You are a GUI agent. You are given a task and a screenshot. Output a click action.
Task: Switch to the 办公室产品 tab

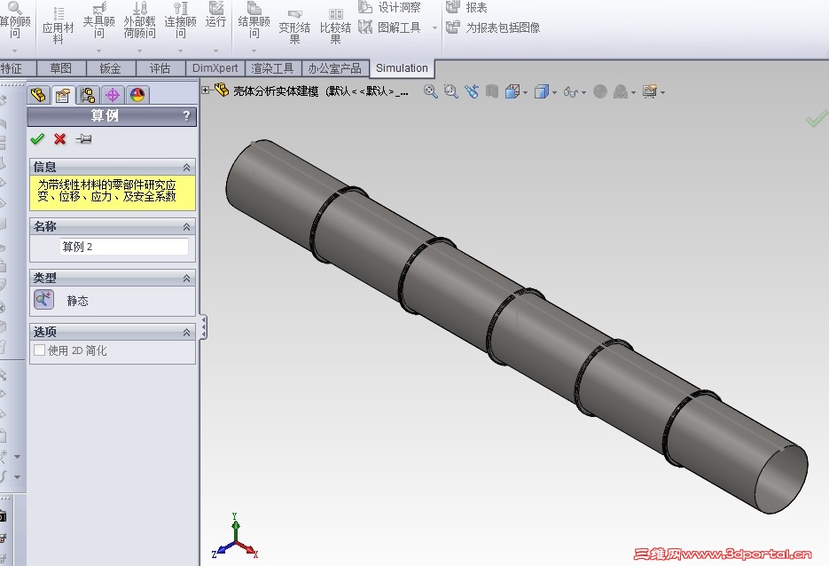[x=334, y=68]
